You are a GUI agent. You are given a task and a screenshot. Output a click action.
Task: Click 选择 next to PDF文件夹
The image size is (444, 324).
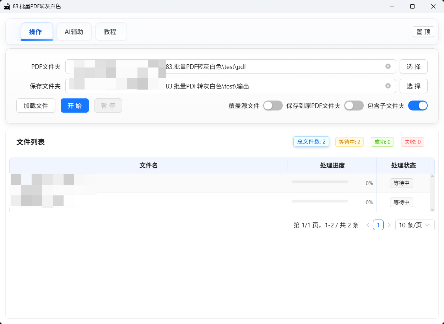[x=413, y=66]
